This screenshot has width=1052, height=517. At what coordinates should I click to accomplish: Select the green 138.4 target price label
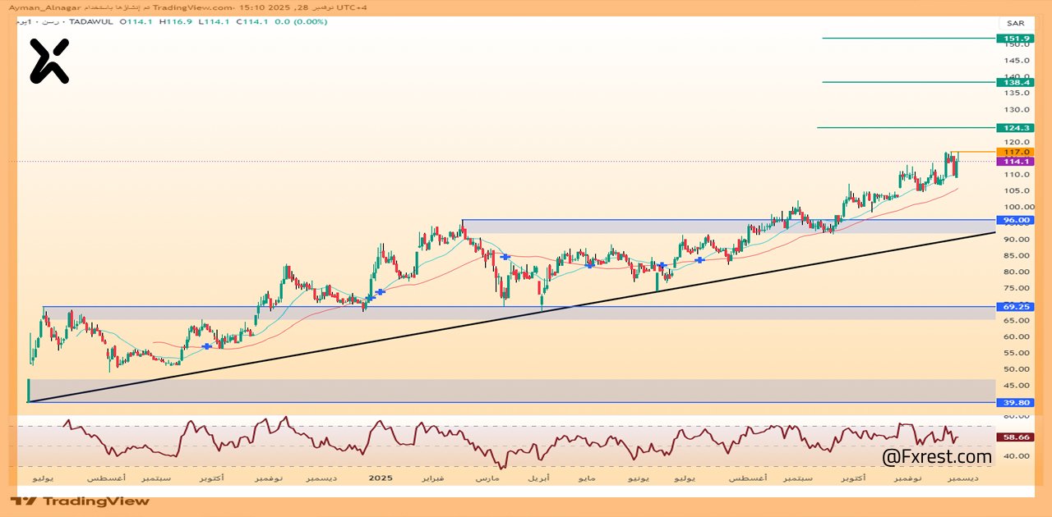tap(1013, 82)
